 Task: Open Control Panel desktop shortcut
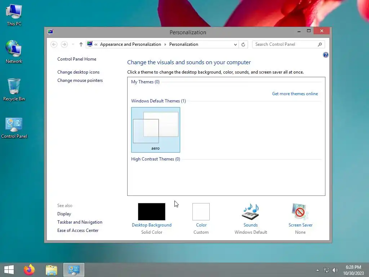click(14, 128)
